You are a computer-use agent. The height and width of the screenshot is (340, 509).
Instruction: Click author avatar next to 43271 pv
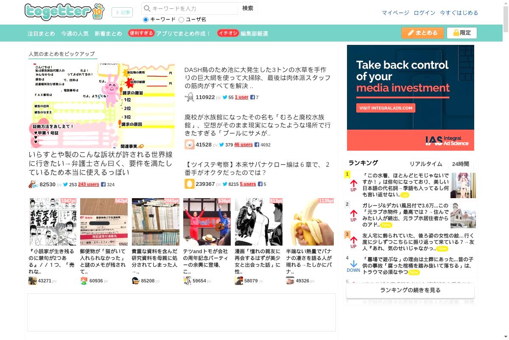33,281
